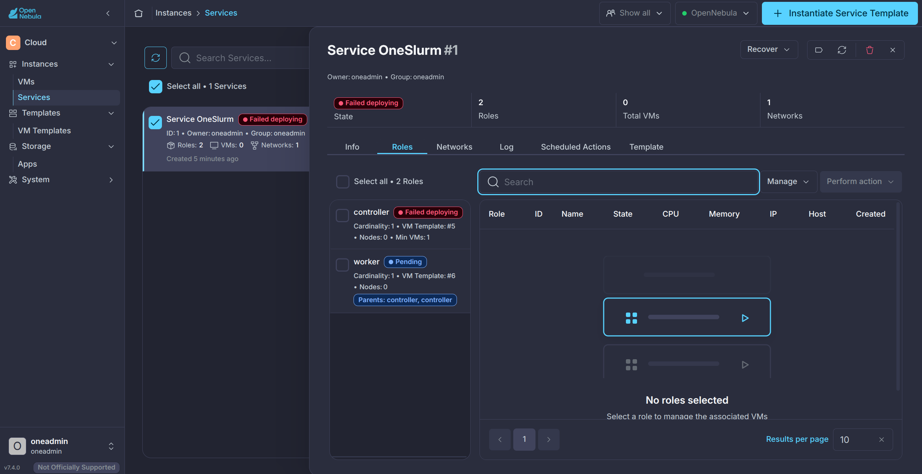
Task: Select page 1 in pagination
Action: point(524,440)
